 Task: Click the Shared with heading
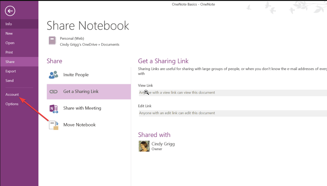click(x=154, y=135)
